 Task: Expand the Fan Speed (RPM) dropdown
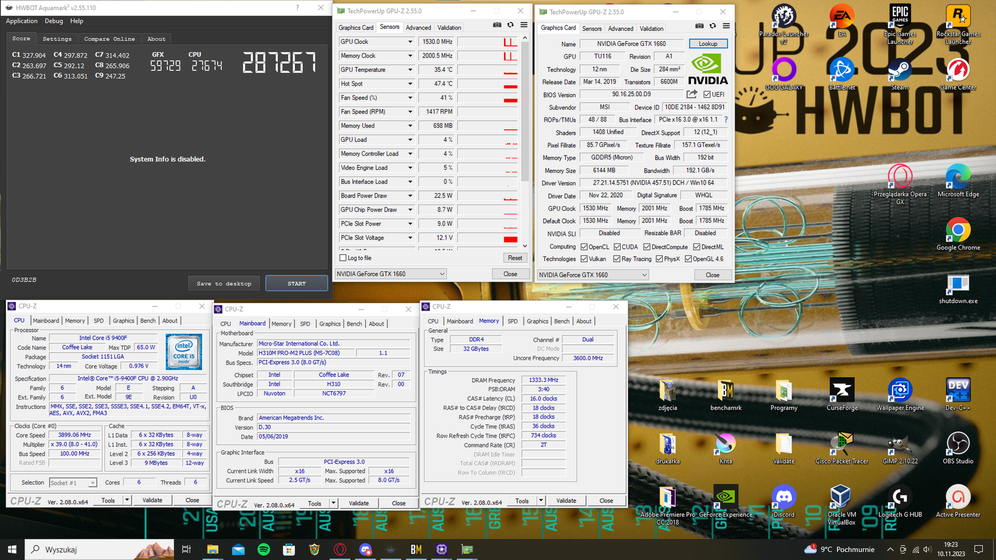[x=410, y=111]
